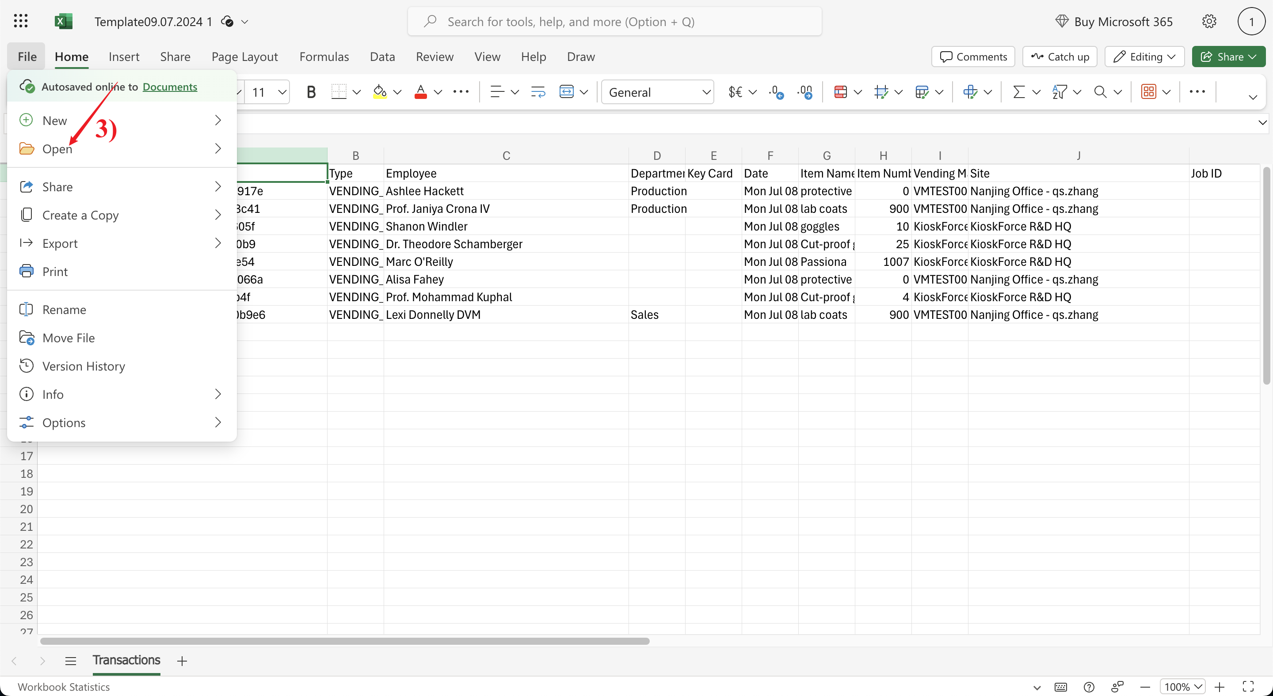Open Version History in the File menu
Viewport: 1273px width, 696px height.
[x=122, y=366]
